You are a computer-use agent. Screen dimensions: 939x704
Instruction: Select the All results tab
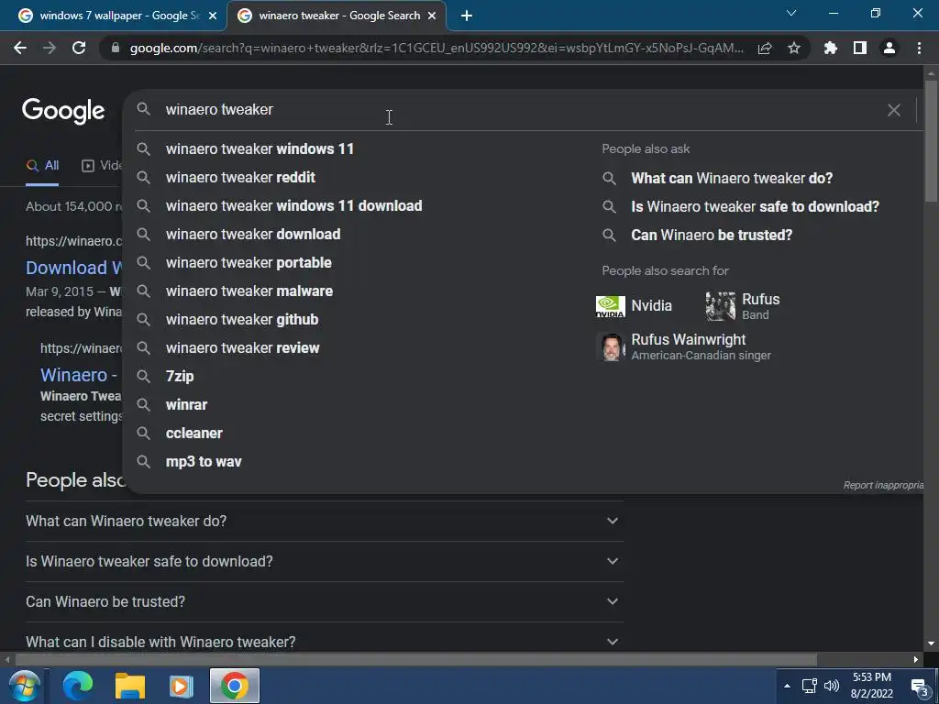pos(42,166)
